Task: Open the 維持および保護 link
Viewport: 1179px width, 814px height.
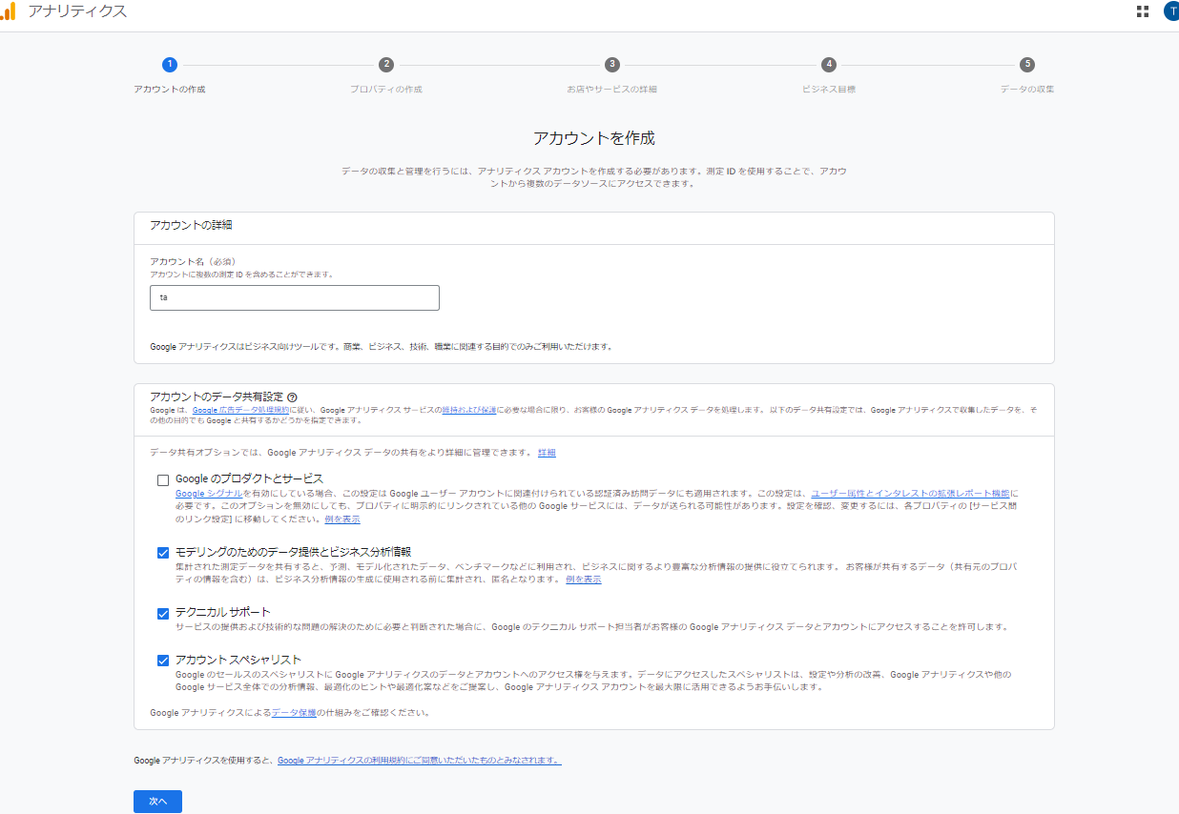Action: 468,410
